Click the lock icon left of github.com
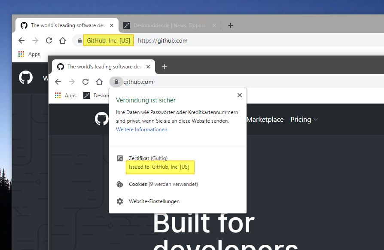Viewport: 384px width, 250px height. click(x=116, y=82)
